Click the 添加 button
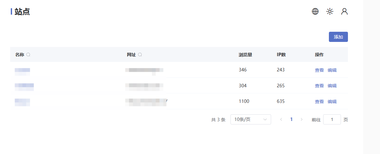380x154 pixels. [338, 37]
